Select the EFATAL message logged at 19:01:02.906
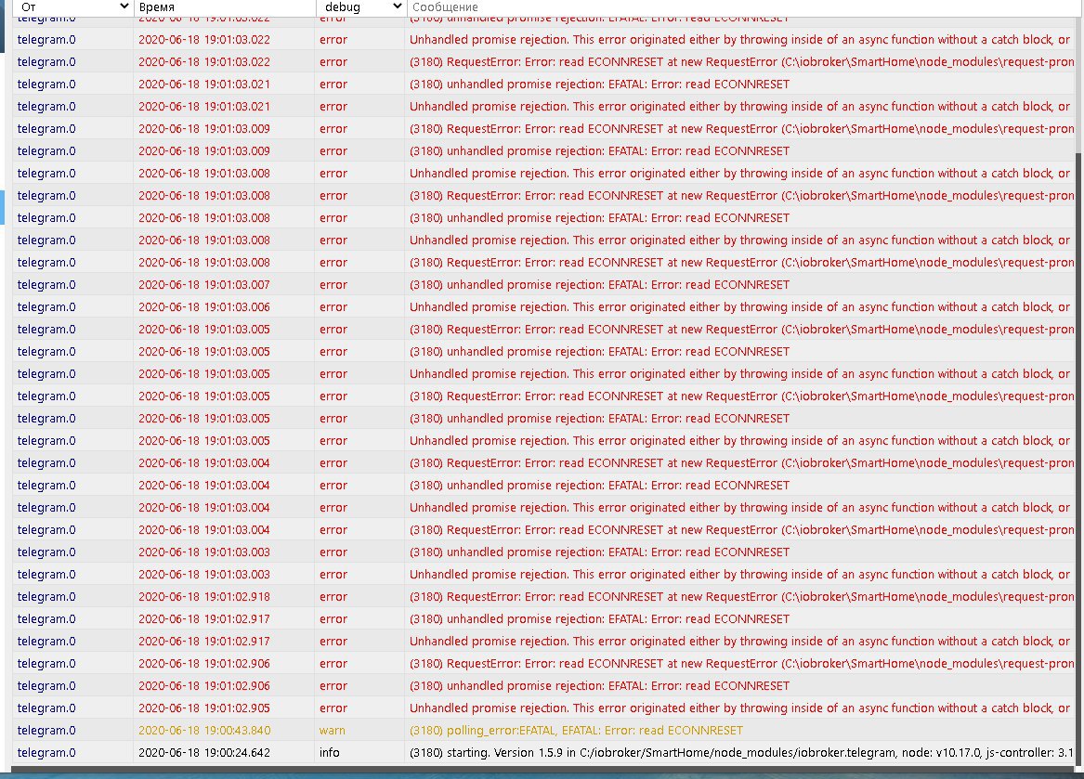Viewport: 1084px width, 779px height. pos(599,685)
